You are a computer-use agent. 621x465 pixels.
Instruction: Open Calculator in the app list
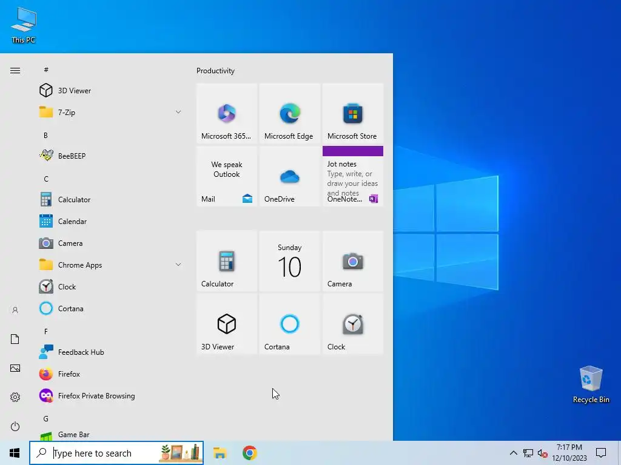tap(111, 200)
